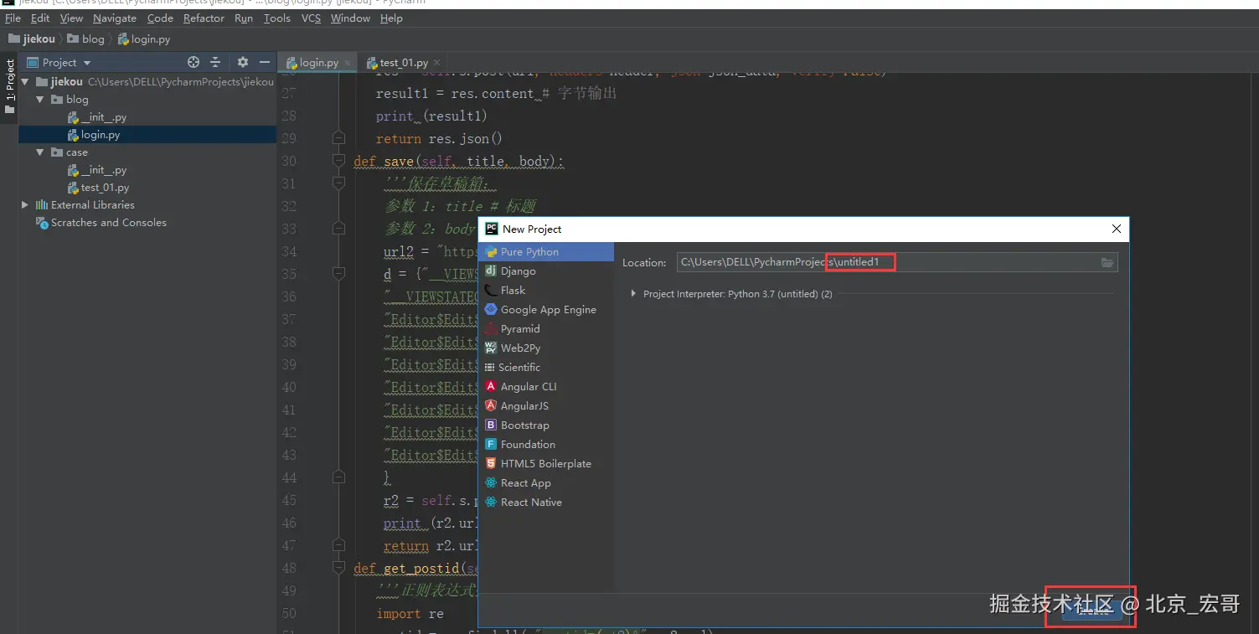
Task: Click the locate/scroll-from-source target icon
Action: [193, 62]
